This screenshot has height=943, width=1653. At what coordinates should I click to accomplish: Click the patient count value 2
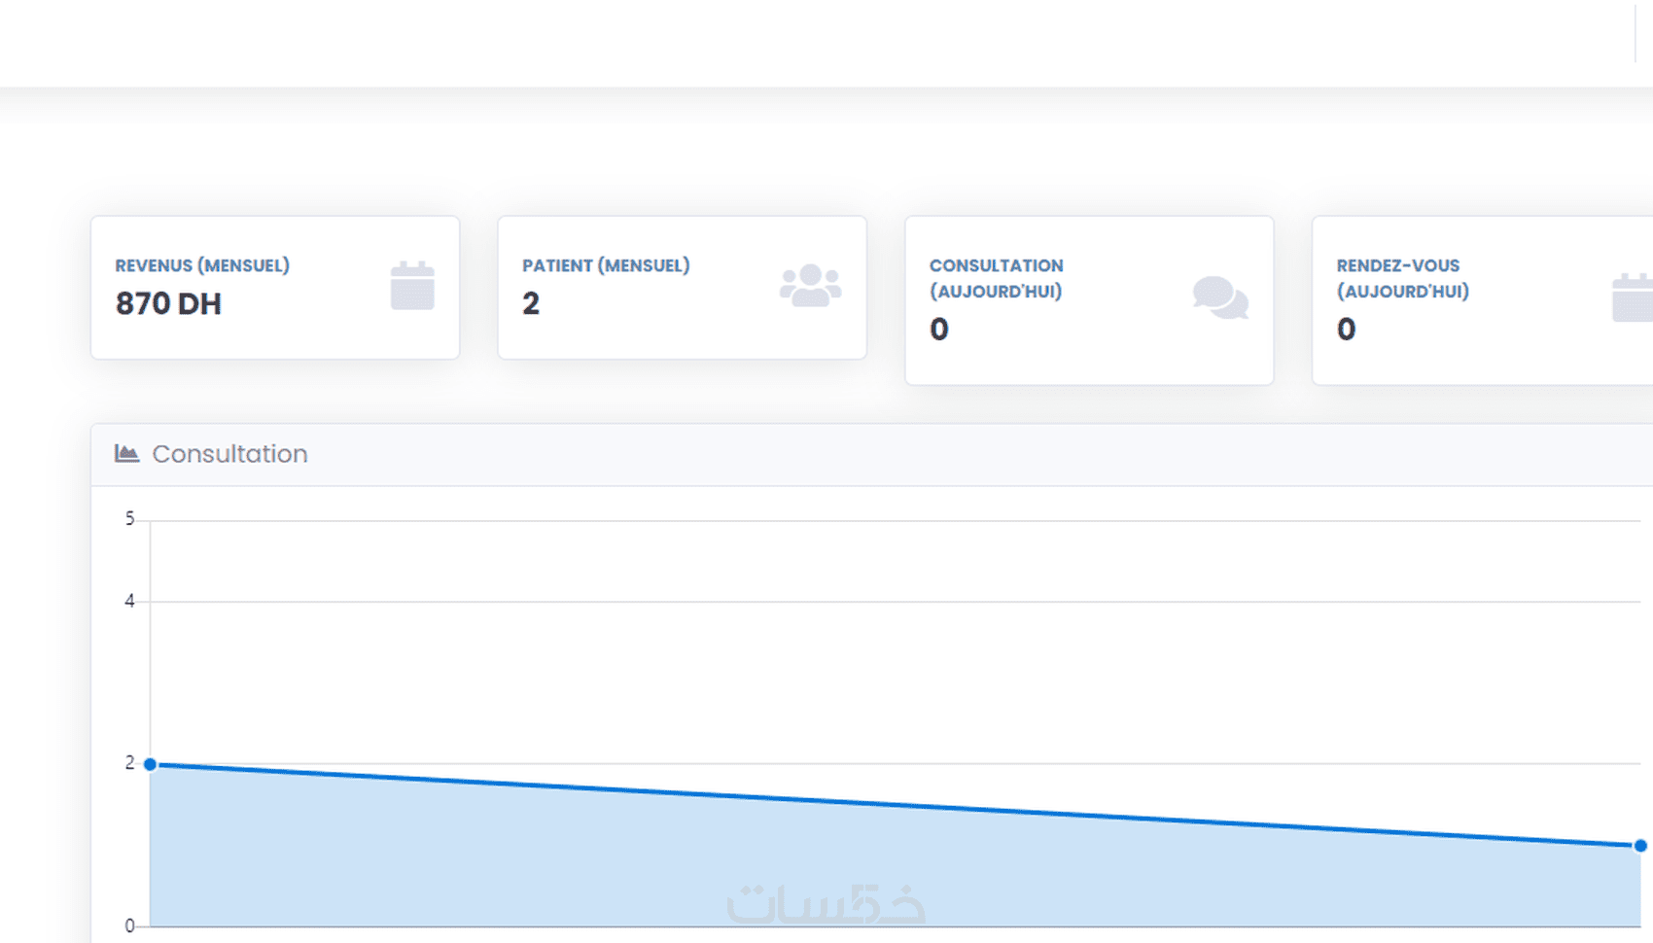[x=531, y=303]
